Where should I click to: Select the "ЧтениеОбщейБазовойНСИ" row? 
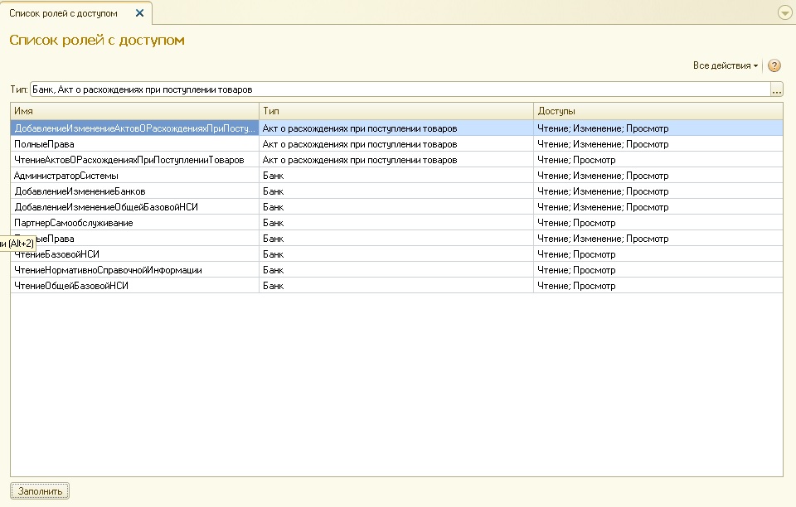pos(396,286)
